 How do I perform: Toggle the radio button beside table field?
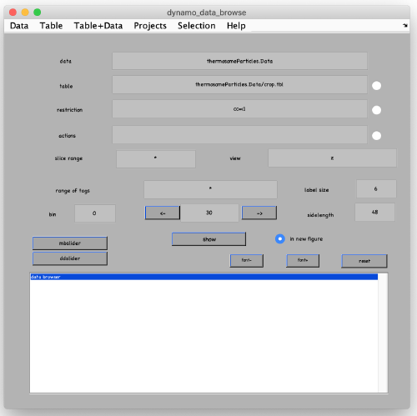pyautogui.click(x=377, y=86)
